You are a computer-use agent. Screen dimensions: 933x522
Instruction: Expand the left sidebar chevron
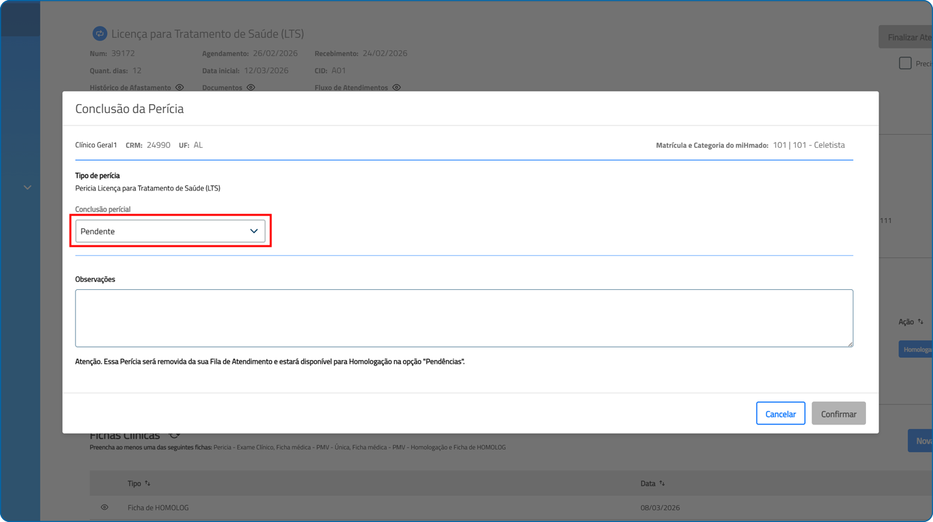(x=27, y=188)
